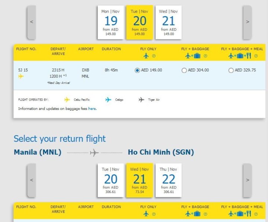Click the Fly + Baggage help icon in return table
Screen dimensions: 268x222
205,214
